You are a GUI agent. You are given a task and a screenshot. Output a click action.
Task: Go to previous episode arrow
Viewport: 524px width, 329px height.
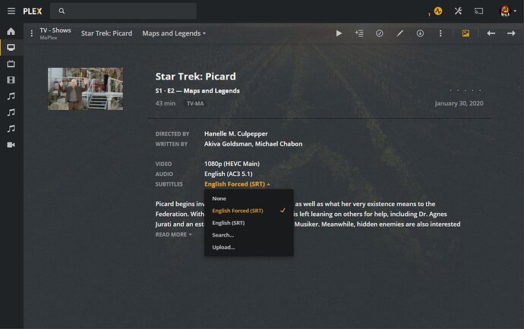491,33
